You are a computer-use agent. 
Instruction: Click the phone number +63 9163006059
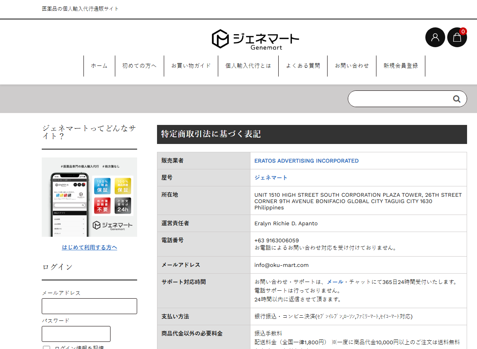277,240
